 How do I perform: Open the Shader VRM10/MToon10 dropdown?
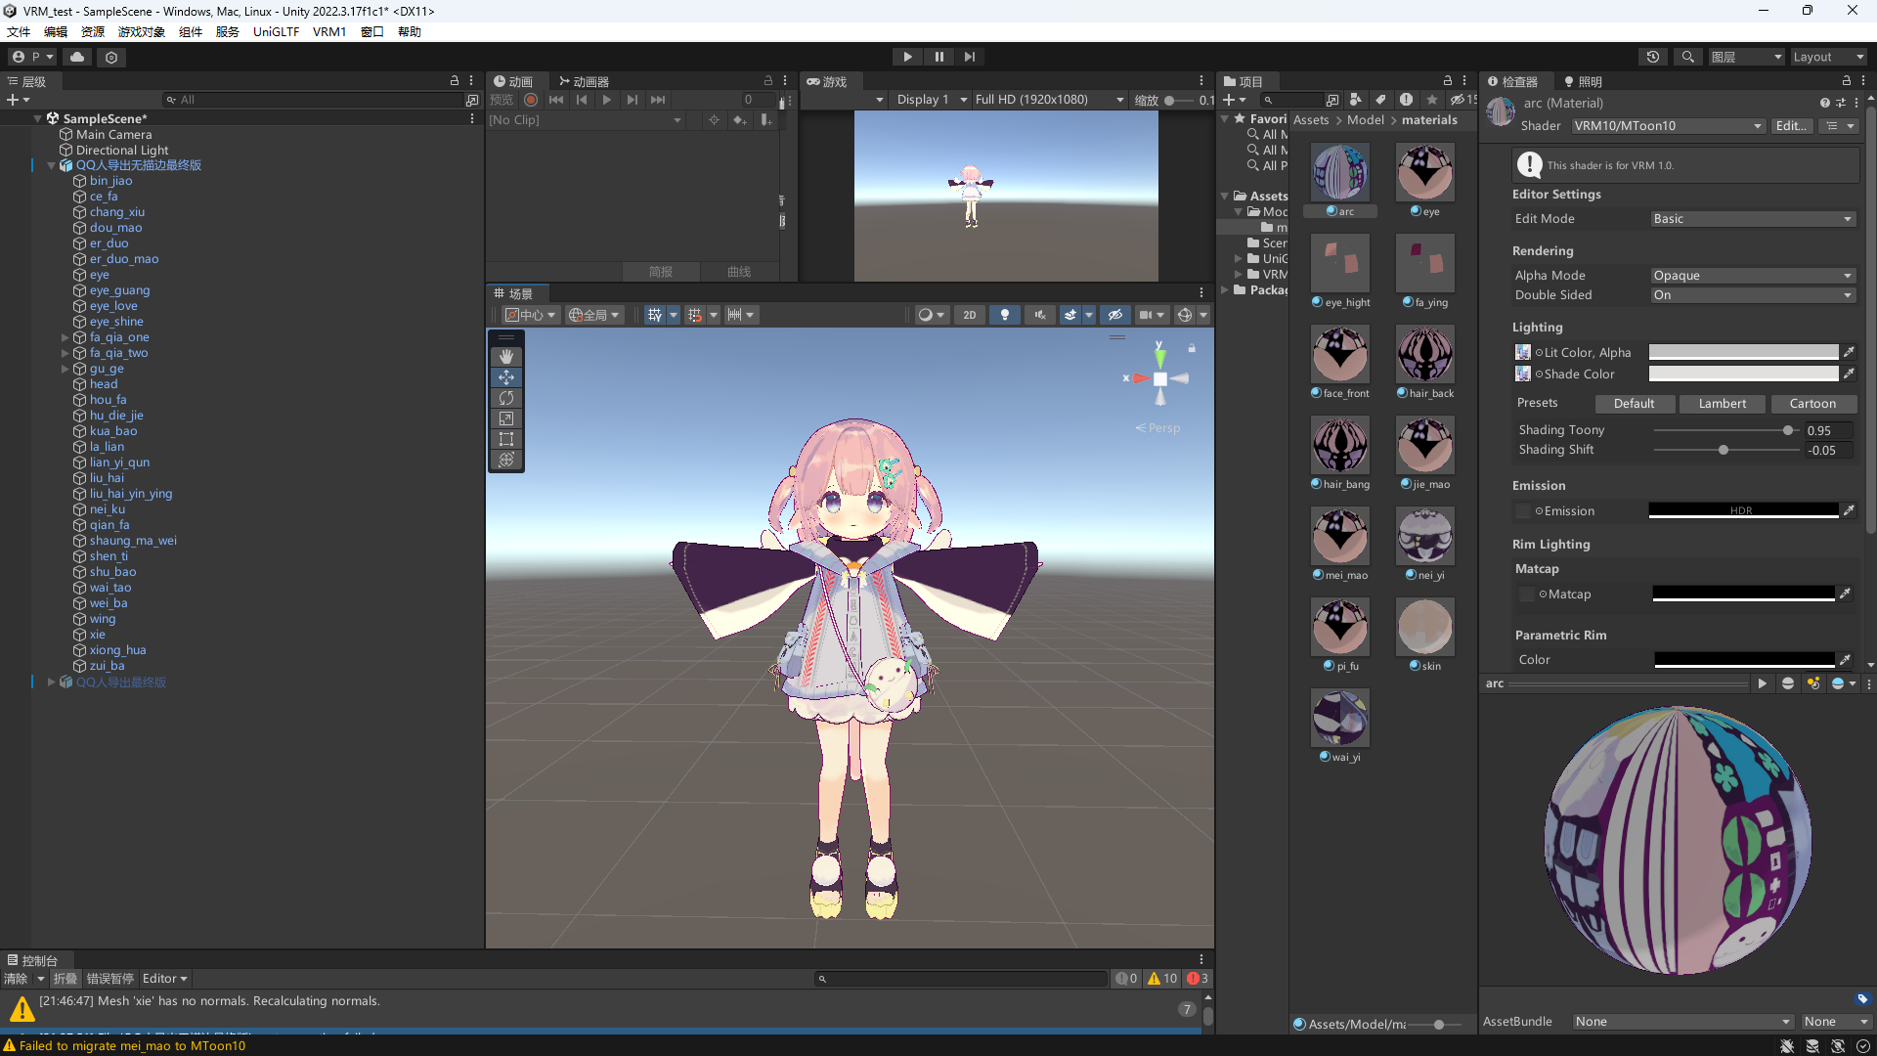coord(1668,126)
